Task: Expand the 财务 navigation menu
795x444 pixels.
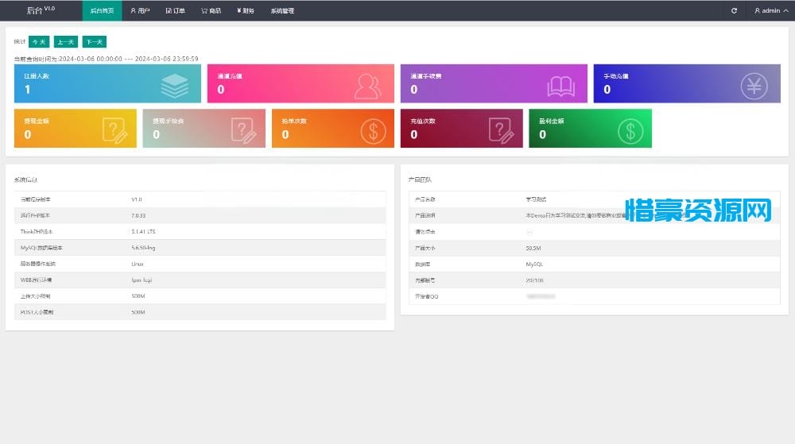Action: (246, 11)
